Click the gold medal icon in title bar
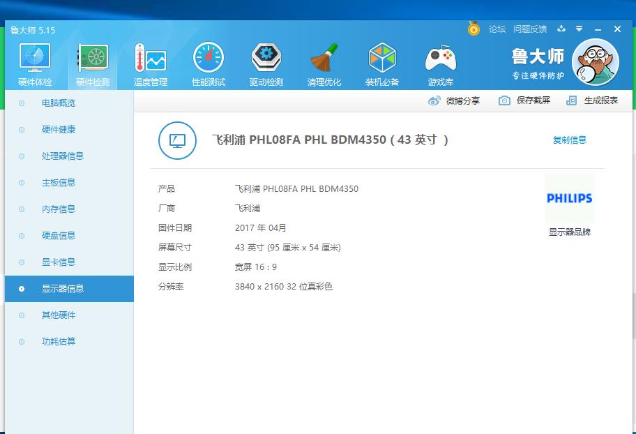The height and width of the screenshot is (434, 636). [474, 29]
